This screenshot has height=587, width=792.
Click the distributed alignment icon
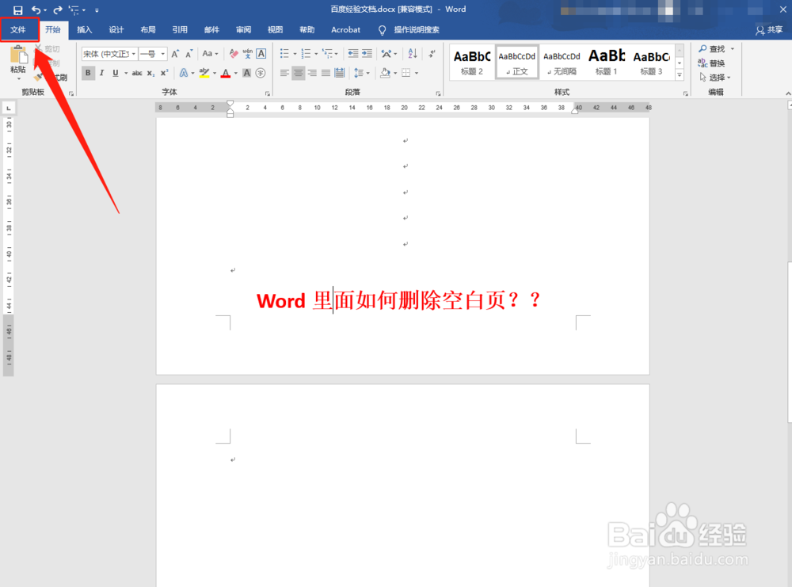[x=340, y=73]
